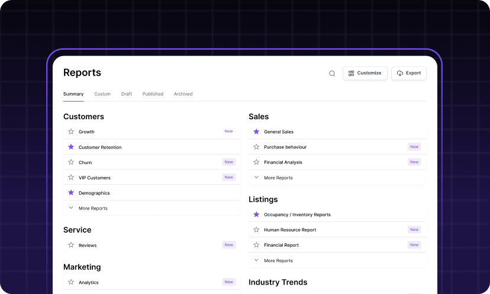490x294 pixels.
Task: Toggle favorite star for Churn report
Action: coord(71,162)
